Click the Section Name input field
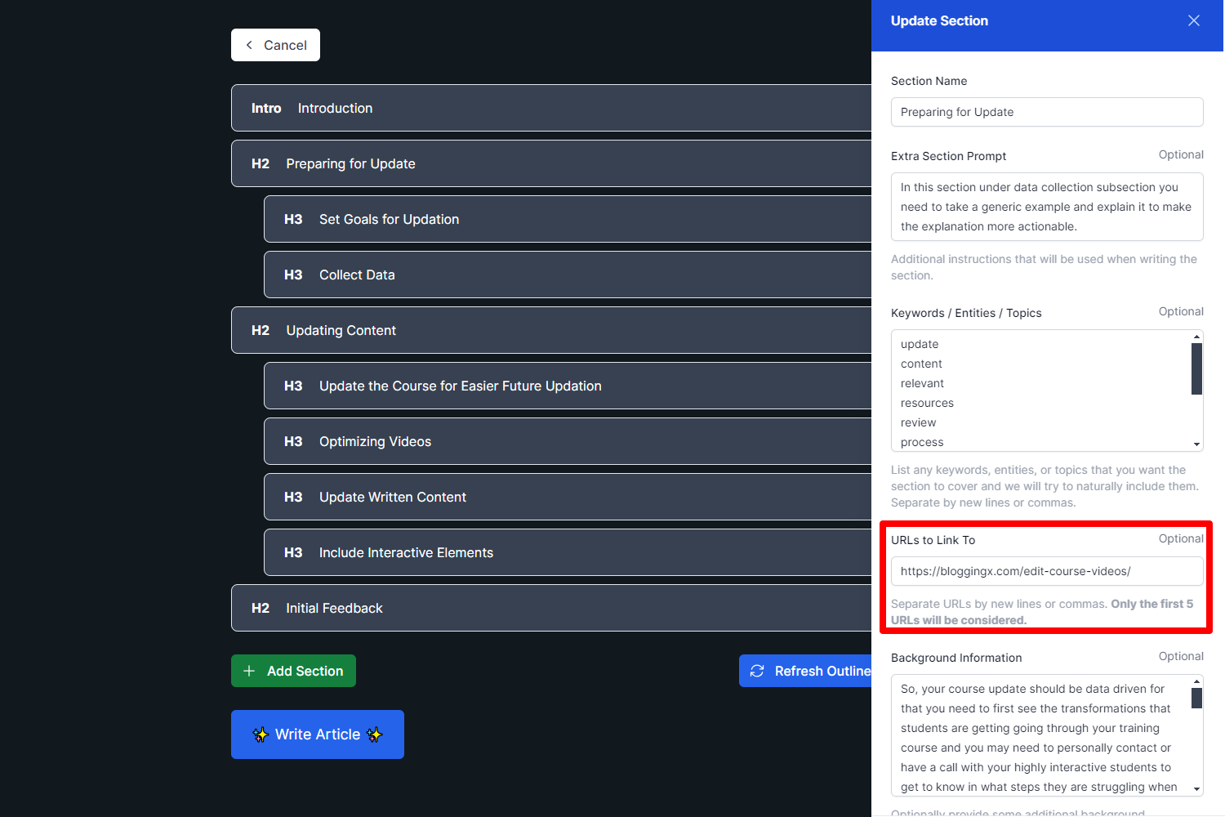The image size is (1225, 817). [1047, 112]
